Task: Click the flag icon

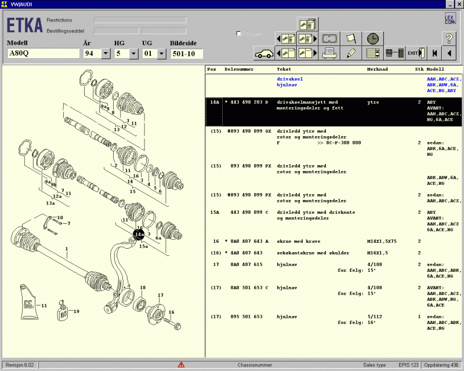Action: point(350,38)
